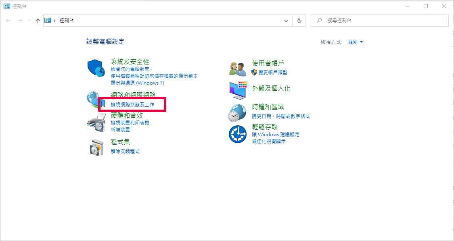Click the Control Panel icon in address bar
The width and height of the screenshot is (454, 241).
coord(48,21)
